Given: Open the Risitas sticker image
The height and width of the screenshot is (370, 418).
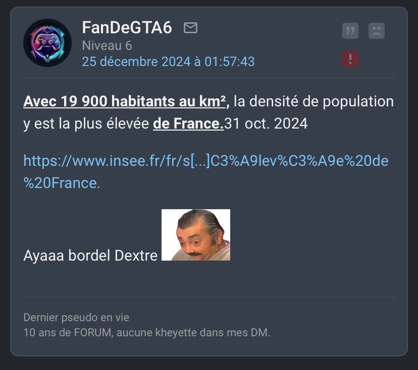Looking at the screenshot, I should (196, 235).
